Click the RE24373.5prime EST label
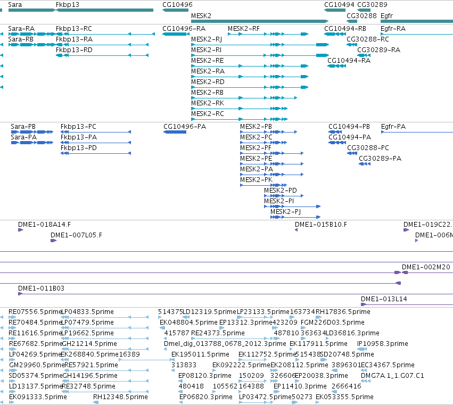The height and width of the screenshot is (405, 453). click(218, 333)
